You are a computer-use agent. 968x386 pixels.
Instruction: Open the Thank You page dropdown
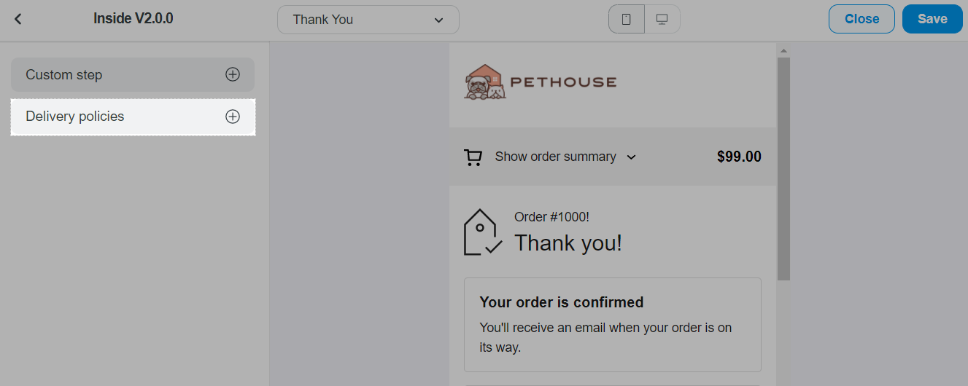368,20
